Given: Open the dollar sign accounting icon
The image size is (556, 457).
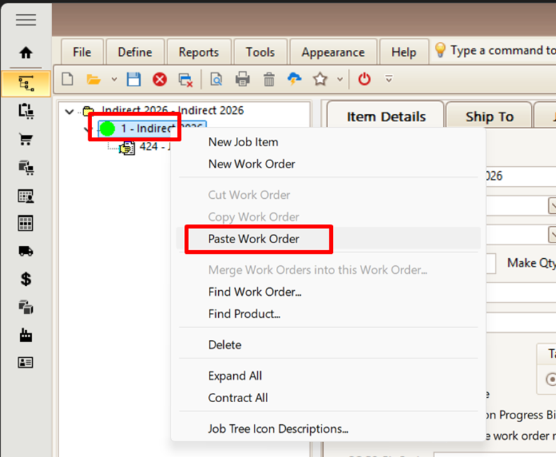Looking at the screenshot, I should click(26, 279).
